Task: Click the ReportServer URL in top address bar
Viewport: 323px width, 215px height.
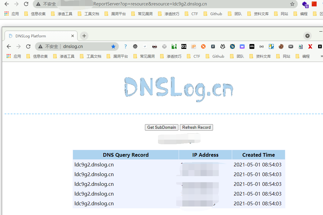Action: coord(150,4)
